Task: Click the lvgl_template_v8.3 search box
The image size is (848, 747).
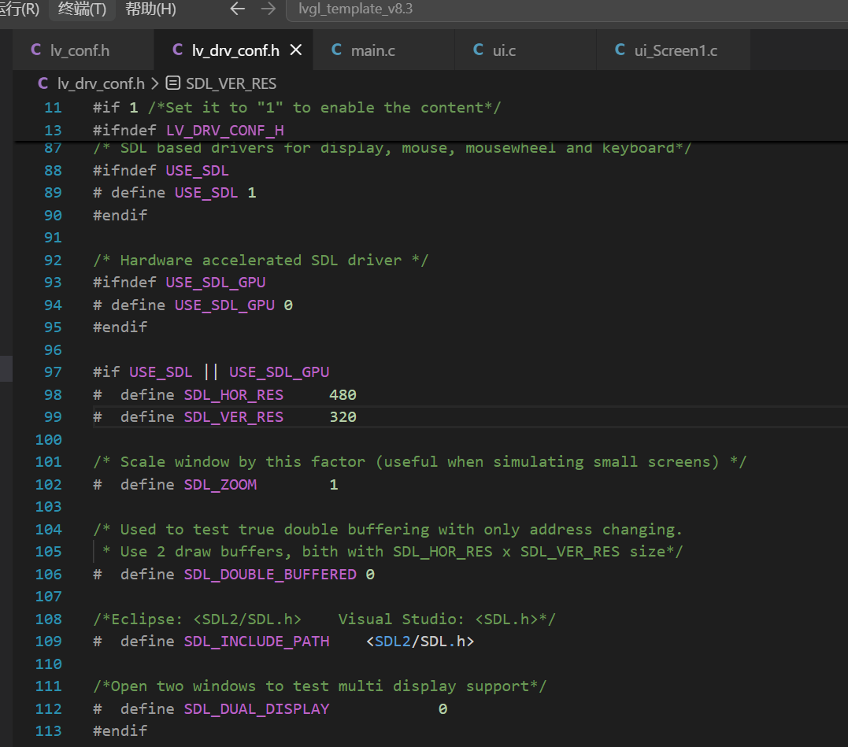Action: [x=567, y=9]
